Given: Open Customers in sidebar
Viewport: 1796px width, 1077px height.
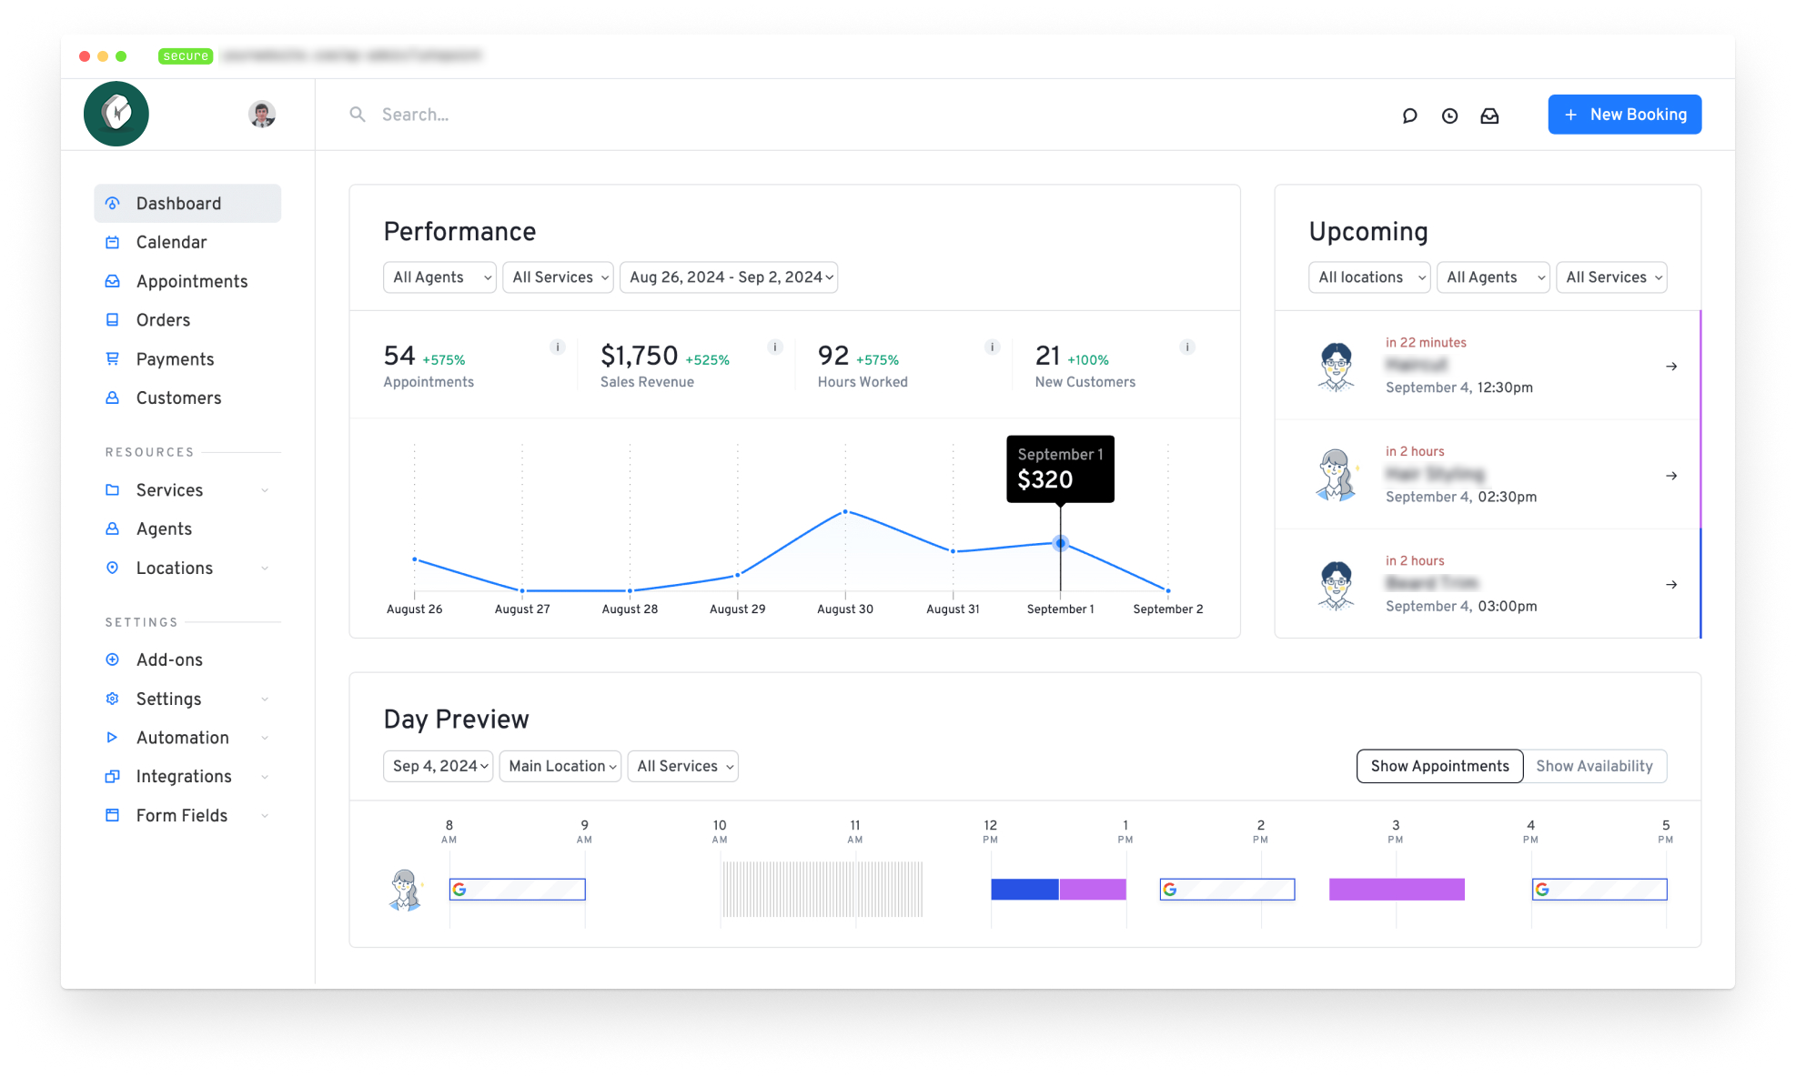Looking at the screenshot, I should pos(187,398).
